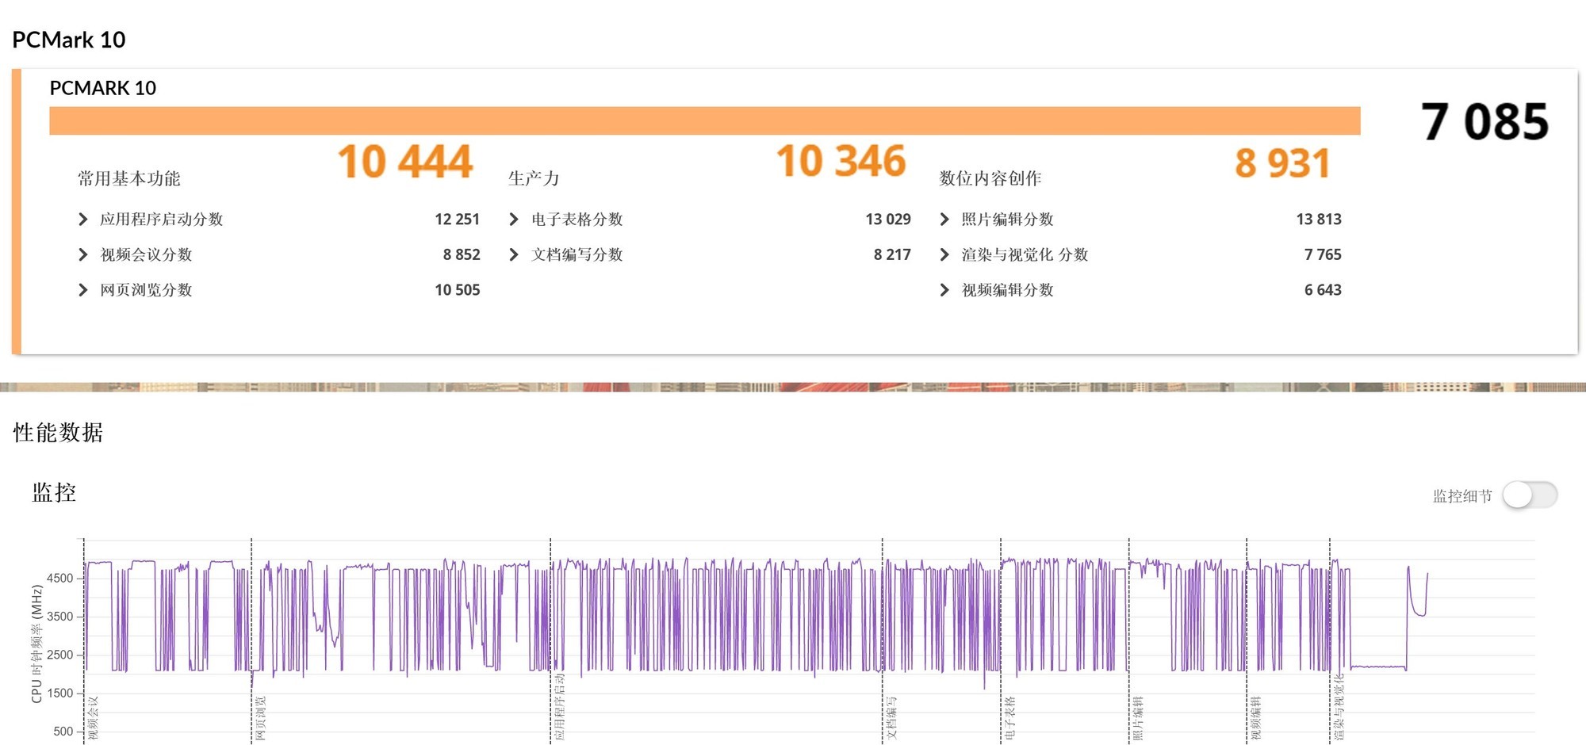Select the 照片编辑 marker on the chart
Screen dimensions: 1586x745
click(x=1138, y=718)
